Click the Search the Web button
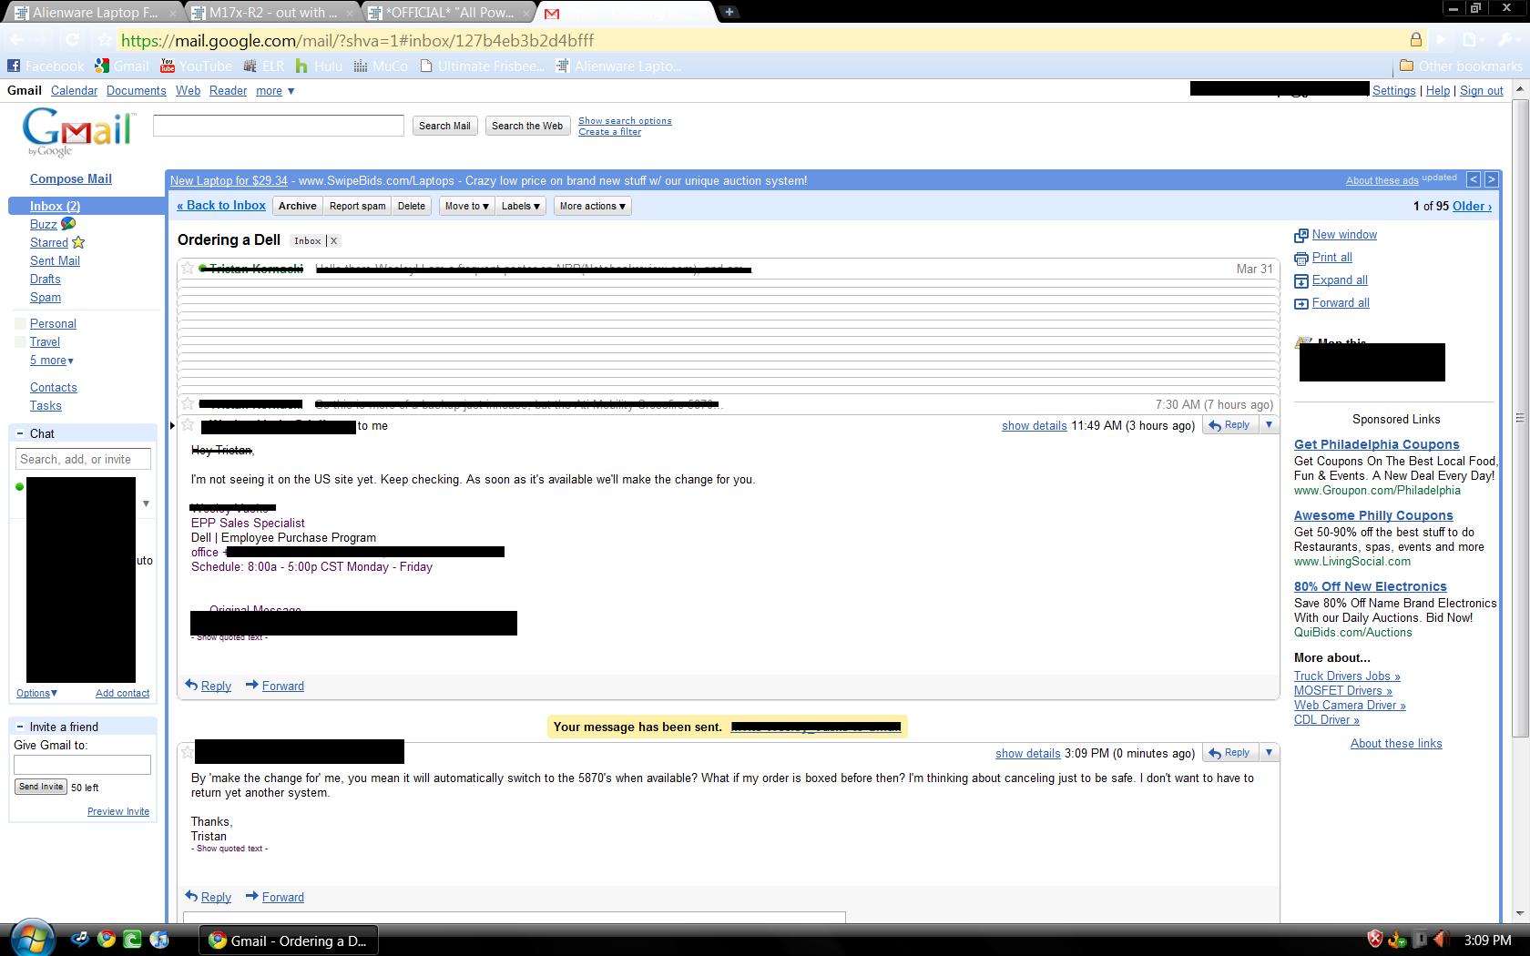1530x956 pixels. (527, 126)
